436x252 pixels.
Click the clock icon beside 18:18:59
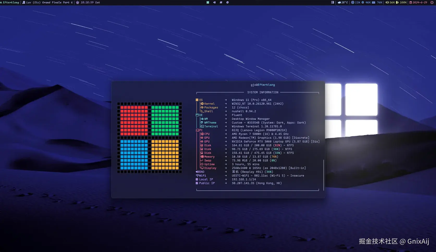coord(78,2)
